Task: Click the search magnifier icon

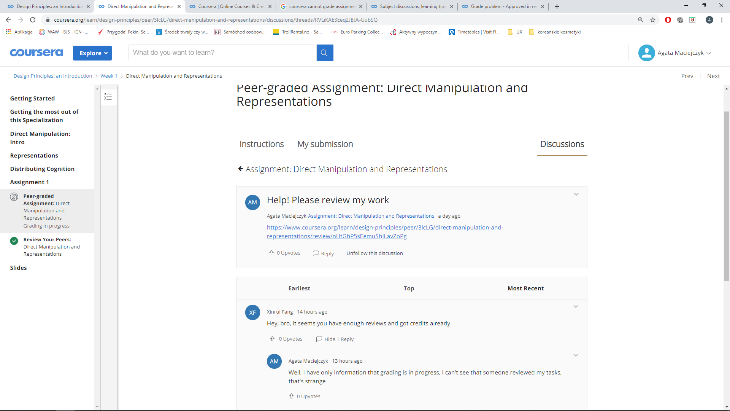Action: point(324,53)
